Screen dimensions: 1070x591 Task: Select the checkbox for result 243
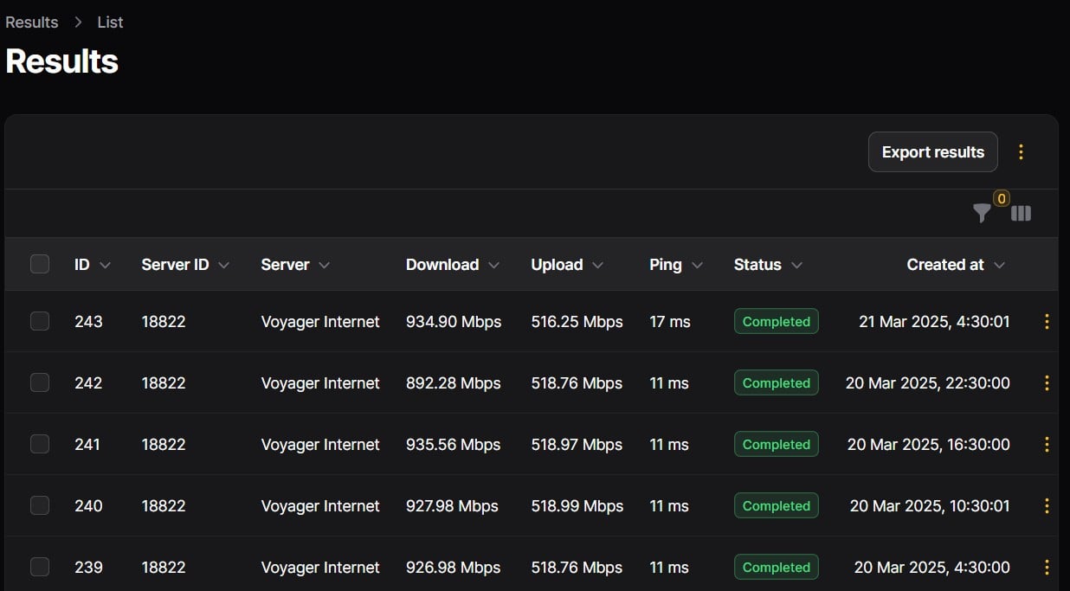tap(40, 322)
